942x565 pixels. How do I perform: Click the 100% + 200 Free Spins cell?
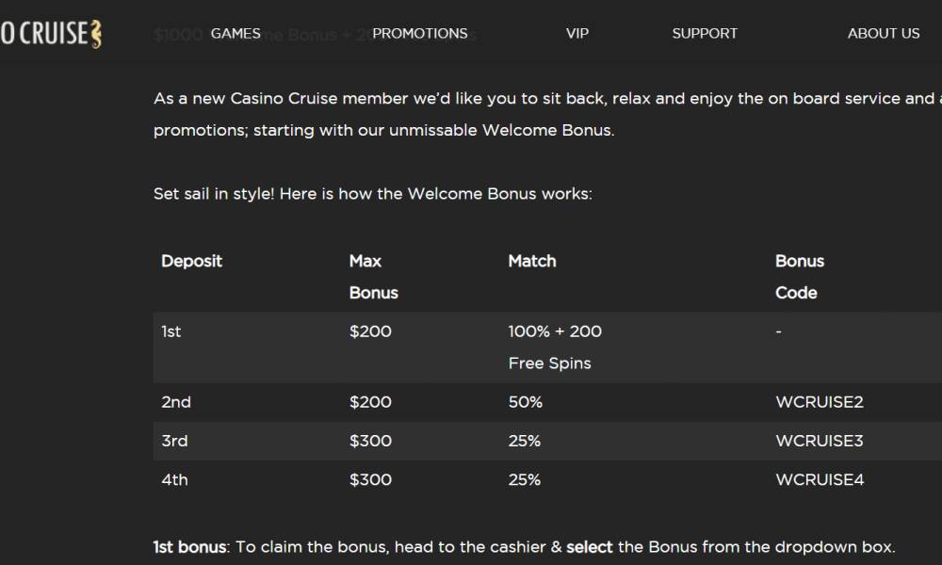pyautogui.click(x=555, y=347)
